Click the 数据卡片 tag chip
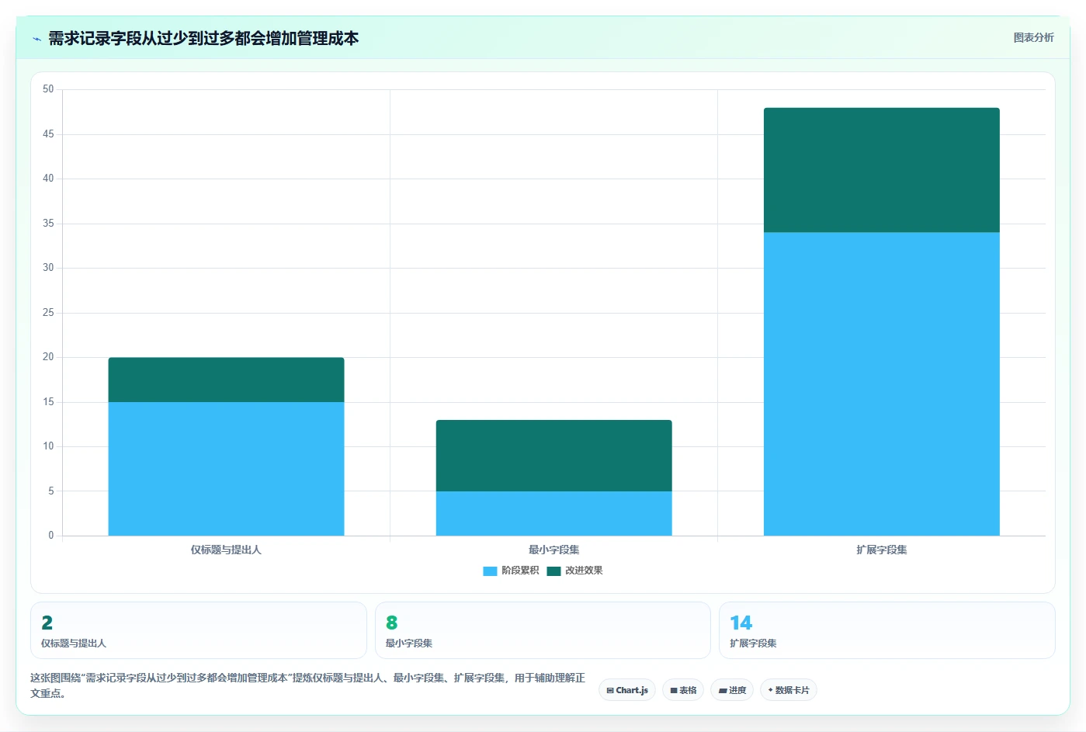This screenshot has height=732, width=1086. tap(789, 690)
